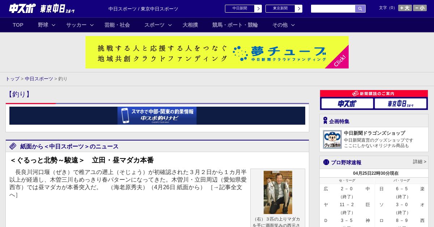This screenshot has width=434, height=227.
Task: Click 中日スポーツ / 東京中日スポーツ header text
Action: (x=143, y=9)
